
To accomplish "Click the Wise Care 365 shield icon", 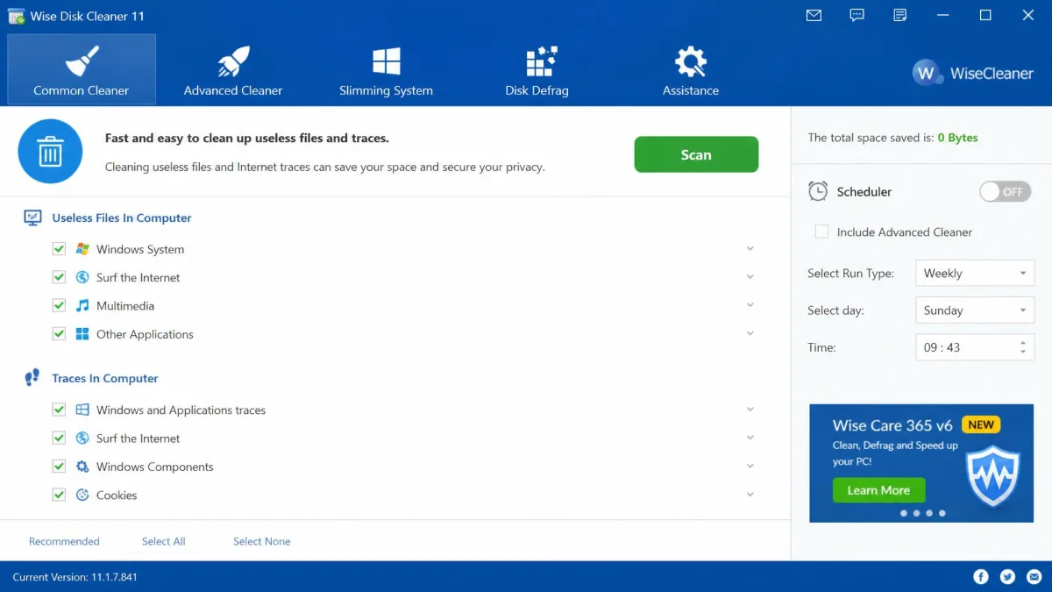I will click(993, 477).
